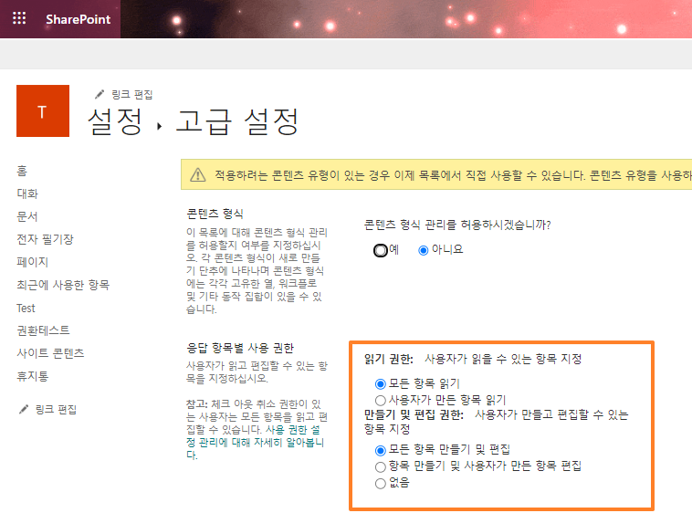Image resolution: width=692 pixels, height=513 pixels.
Task: Open 링크 편집 above the page title
Action: [x=132, y=95]
